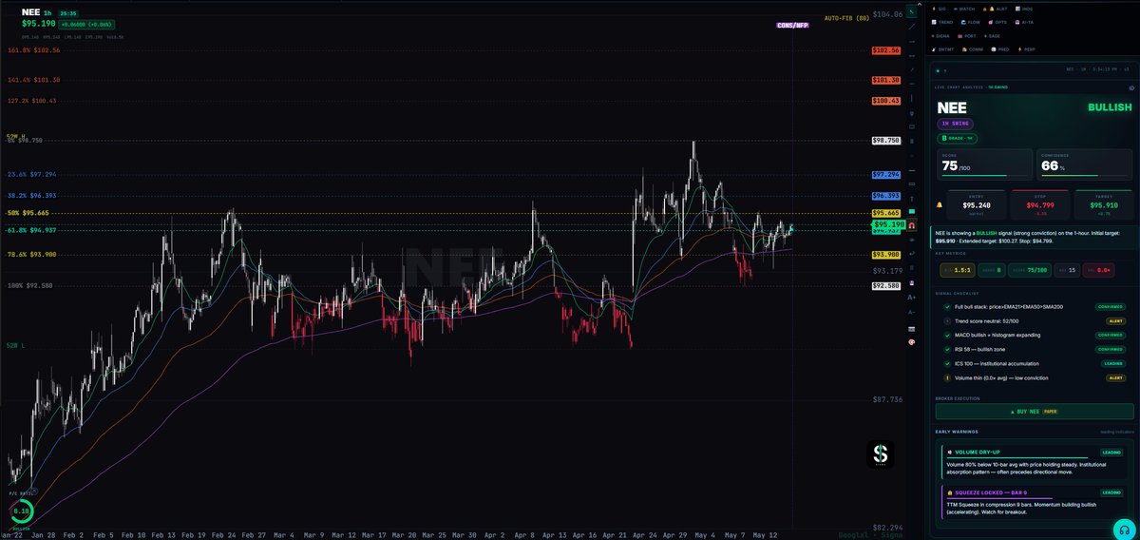Open the WATCH tab

(x=964, y=9)
